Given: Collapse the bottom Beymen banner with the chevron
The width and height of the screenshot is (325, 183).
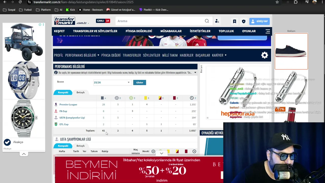Looking at the screenshot, I should (x=161, y=153).
